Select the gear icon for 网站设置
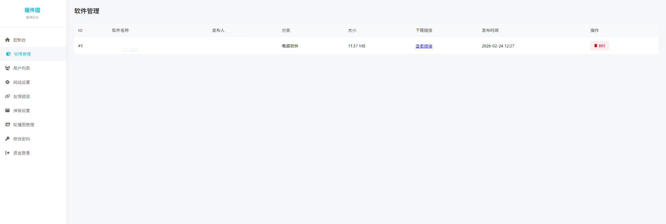This screenshot has height=224, width=666. 7,82
